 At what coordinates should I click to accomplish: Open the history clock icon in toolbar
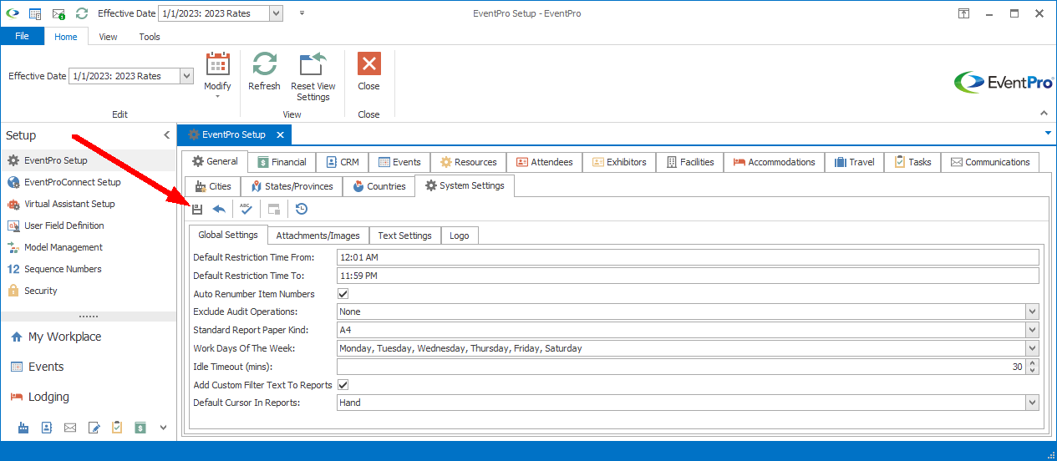click(302, 209)
